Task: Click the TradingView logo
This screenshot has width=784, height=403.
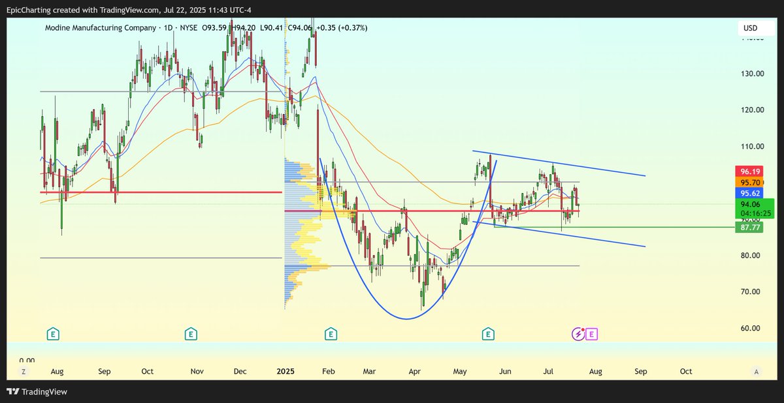Action: point(37,392)
